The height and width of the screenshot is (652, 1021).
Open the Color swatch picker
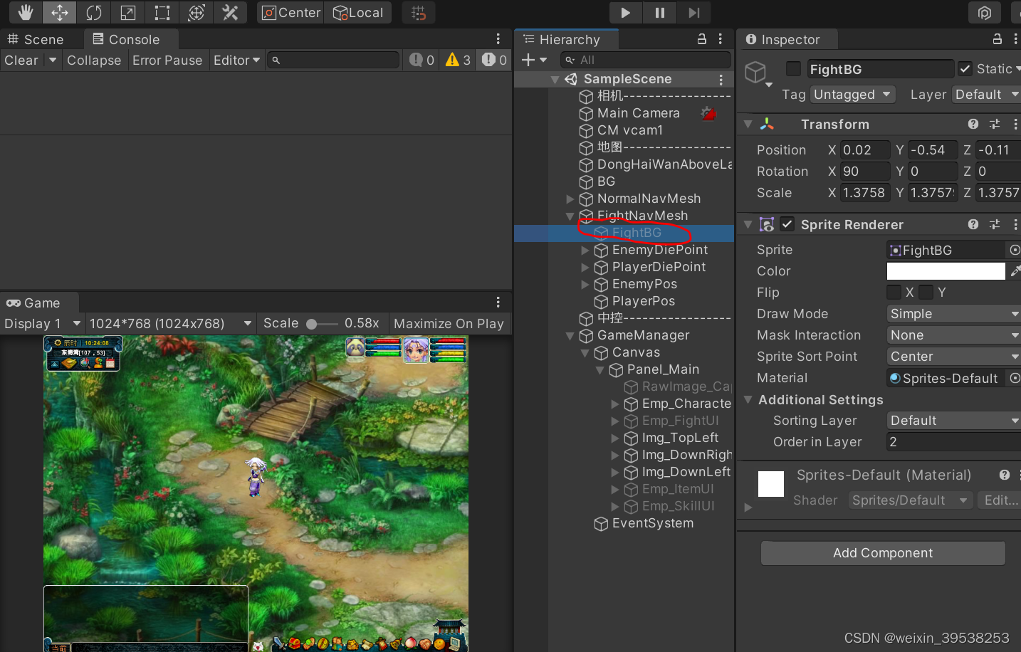click(x=946, y=271)
